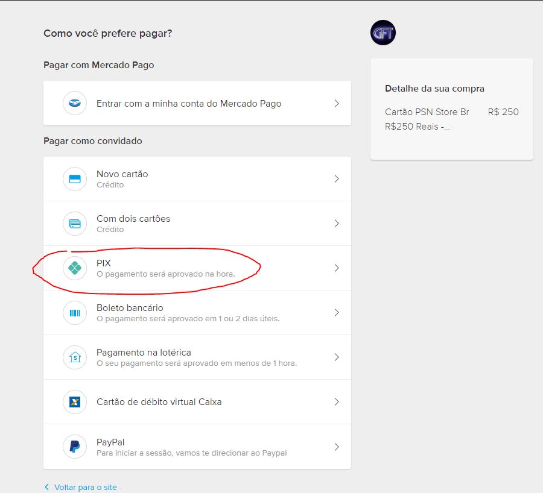The image size is (543, 493).
Task: Choose the 'PayPal' payment option
Action: pos(197,447)
